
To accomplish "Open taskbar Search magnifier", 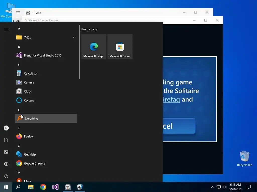I will [18, 187].
